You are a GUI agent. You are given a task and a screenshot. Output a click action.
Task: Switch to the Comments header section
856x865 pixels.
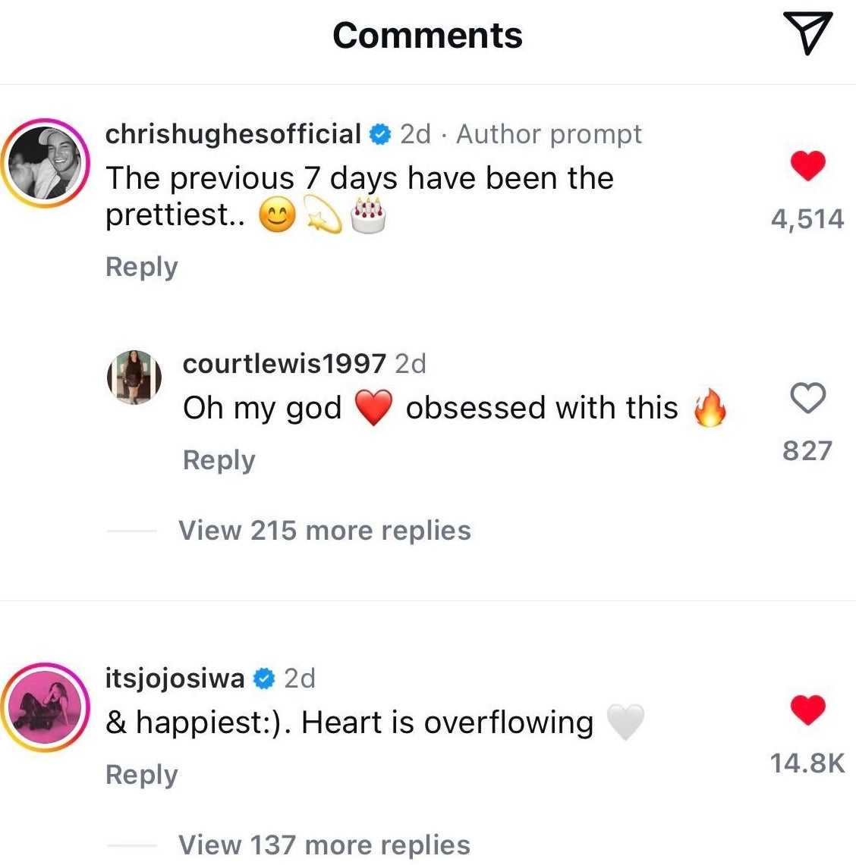[x=427, y=34]
